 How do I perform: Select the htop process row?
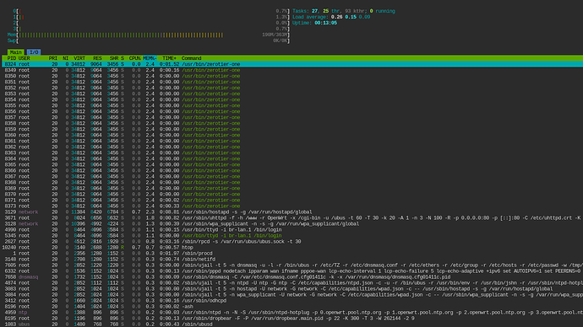pos(292,248)
